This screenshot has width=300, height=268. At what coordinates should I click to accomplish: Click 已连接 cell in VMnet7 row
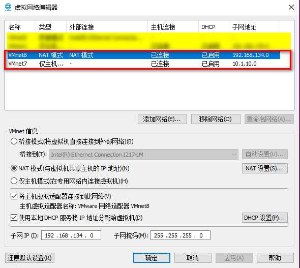[x=160, y=64]
